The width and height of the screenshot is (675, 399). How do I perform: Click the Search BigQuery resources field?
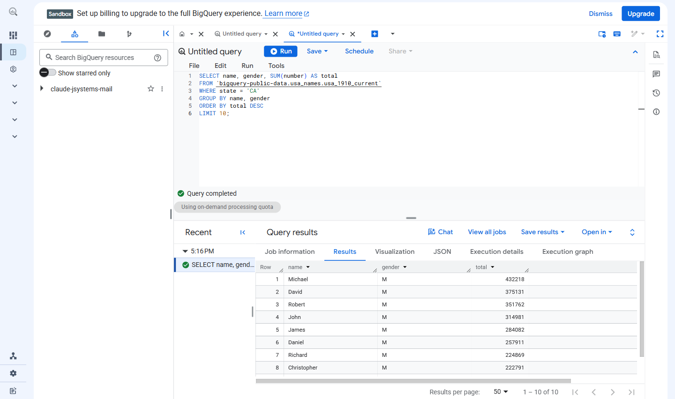click(104, 58)
